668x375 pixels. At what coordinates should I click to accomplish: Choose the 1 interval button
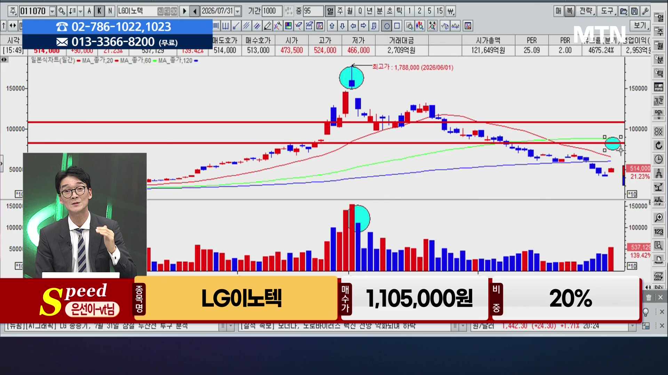409,11
